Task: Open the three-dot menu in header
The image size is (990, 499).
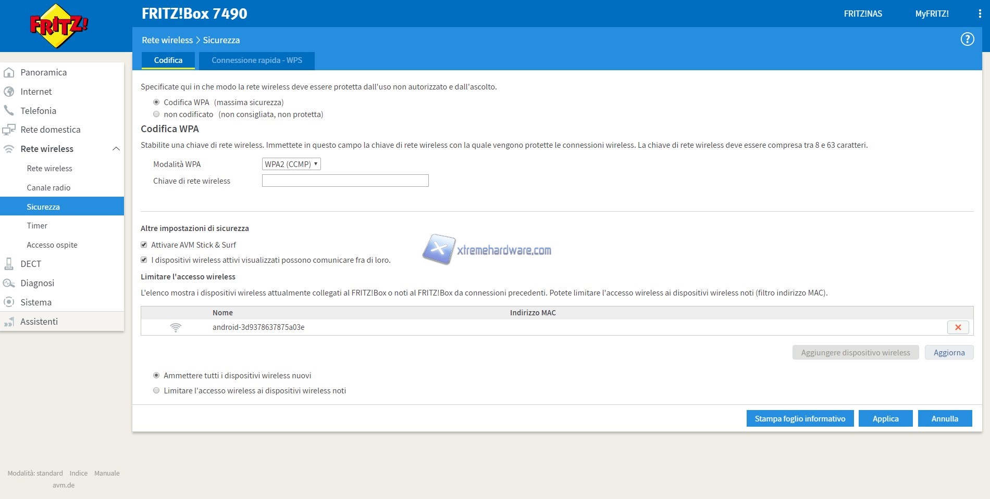Action: click(x=980, y=14)
